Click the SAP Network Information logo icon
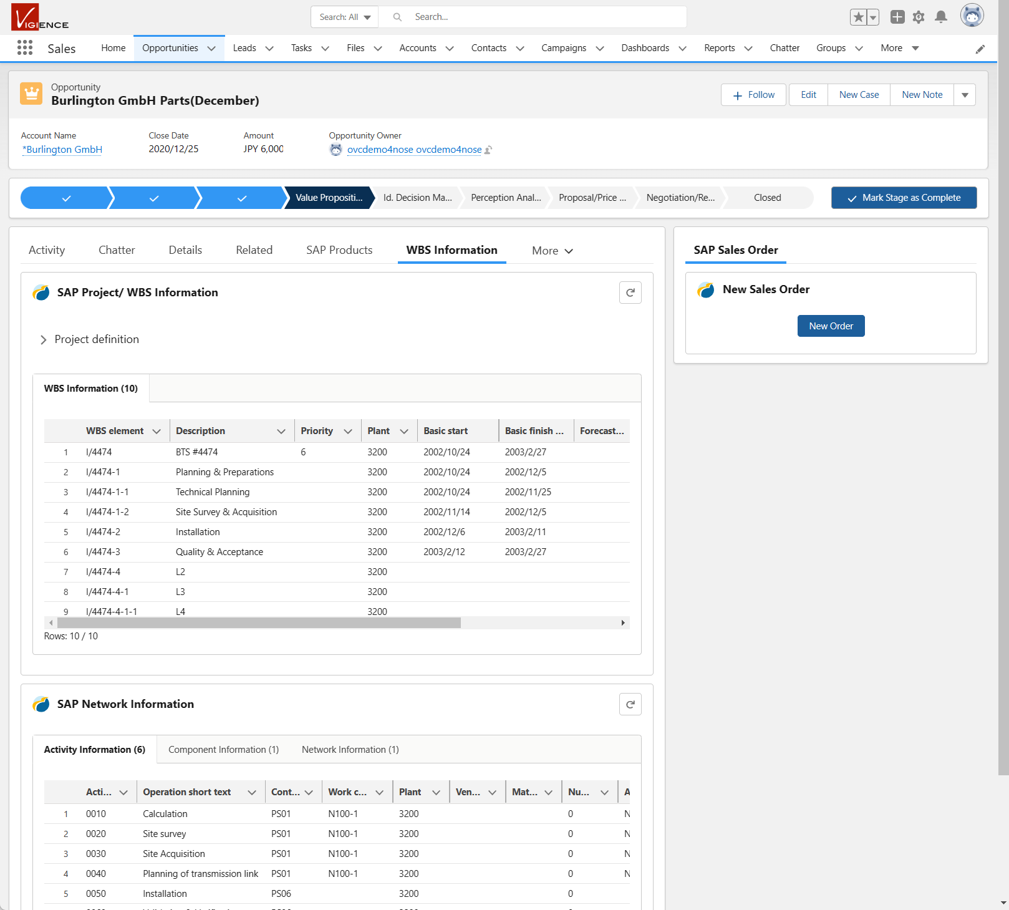The image size is (1009, 910). coord(41,704)
